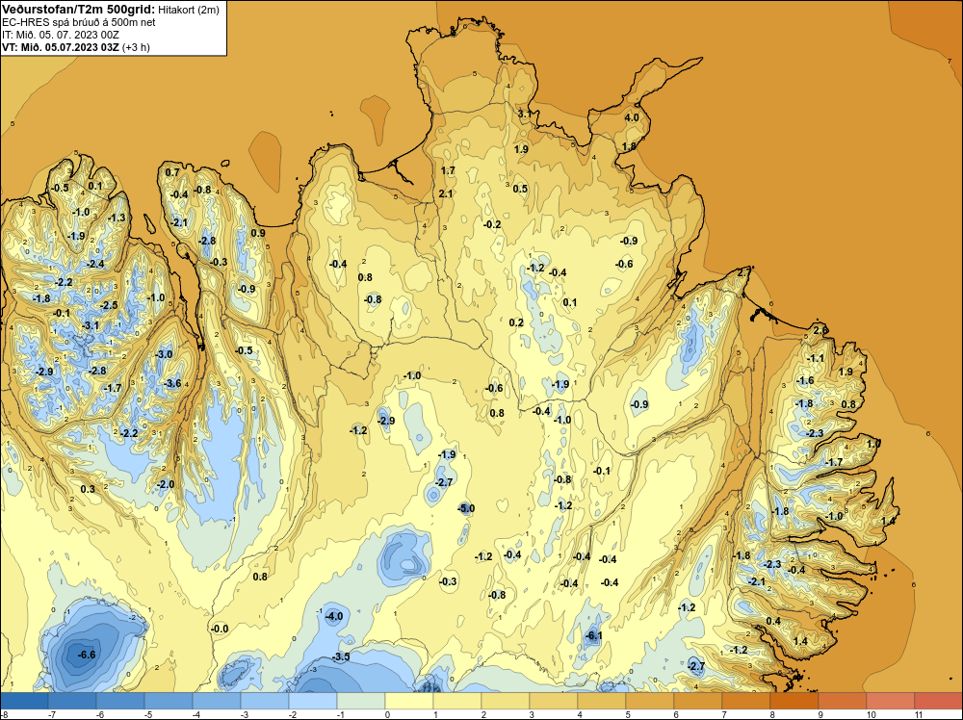963x720 pixels.
Task: Click the -3.0 temperature label
Action: pyautogui.click(x=164, y=354)
